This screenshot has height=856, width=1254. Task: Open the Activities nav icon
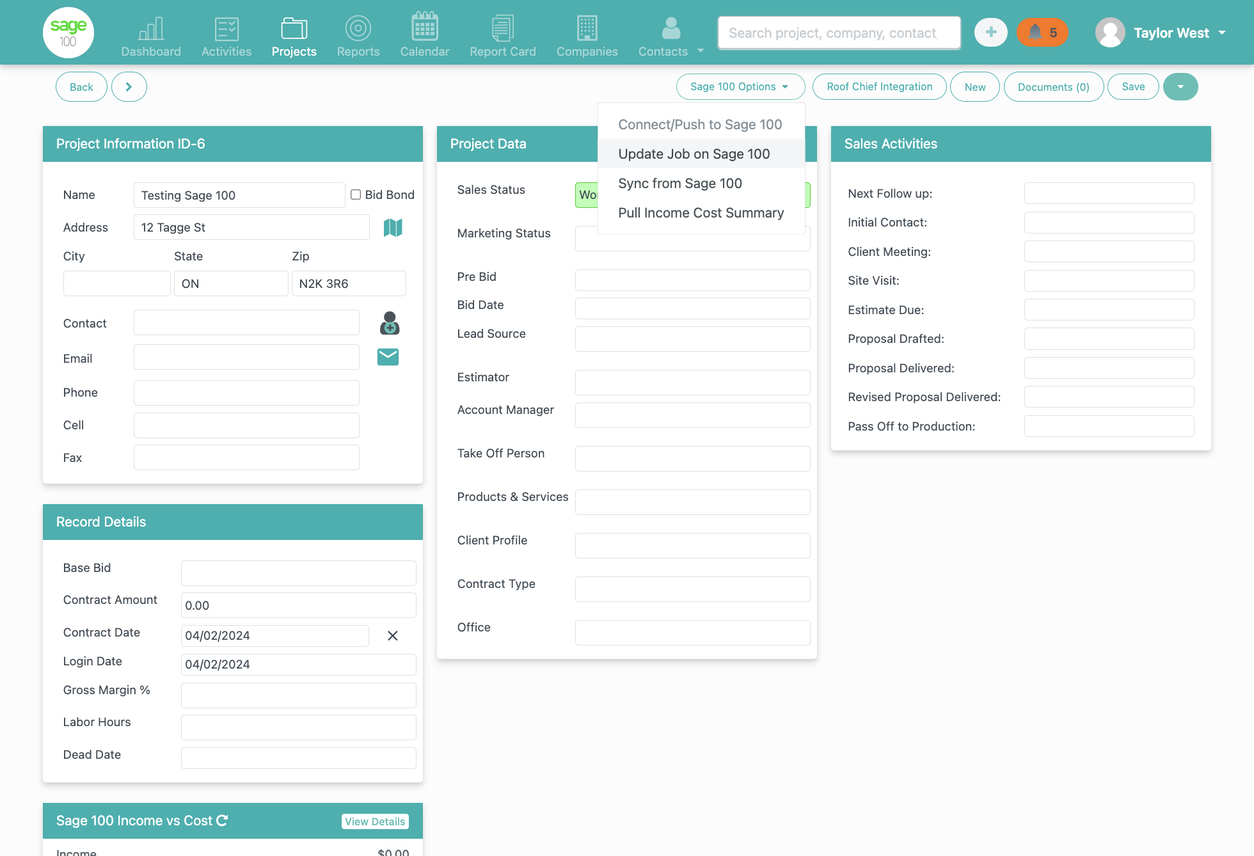tap(226, 29)
